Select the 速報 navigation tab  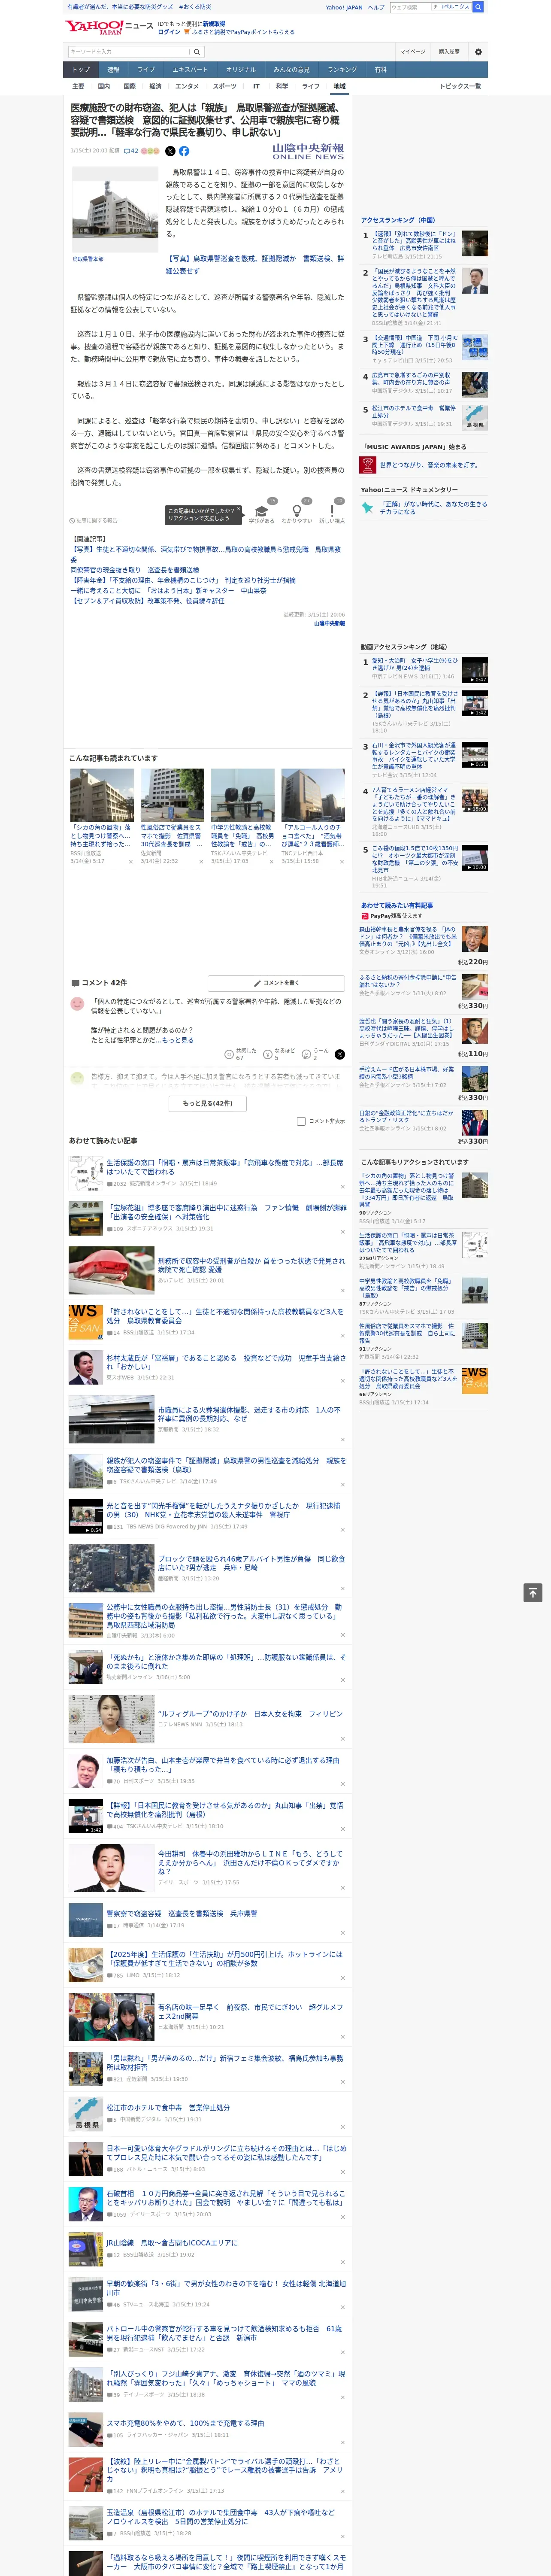(113, 70)
